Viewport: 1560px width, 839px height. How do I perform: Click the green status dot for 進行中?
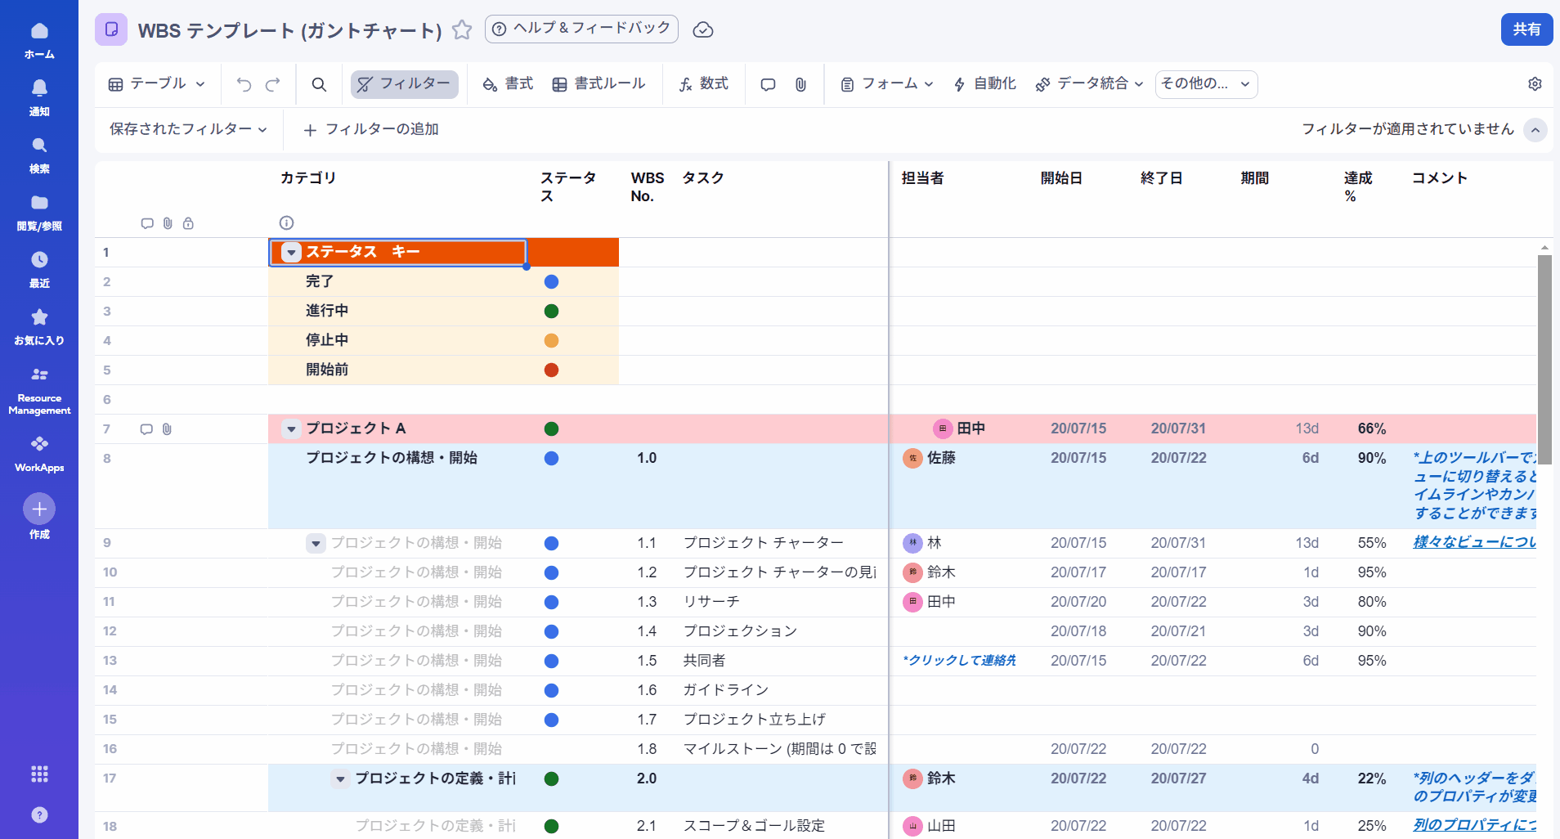(x=551, y=311)
